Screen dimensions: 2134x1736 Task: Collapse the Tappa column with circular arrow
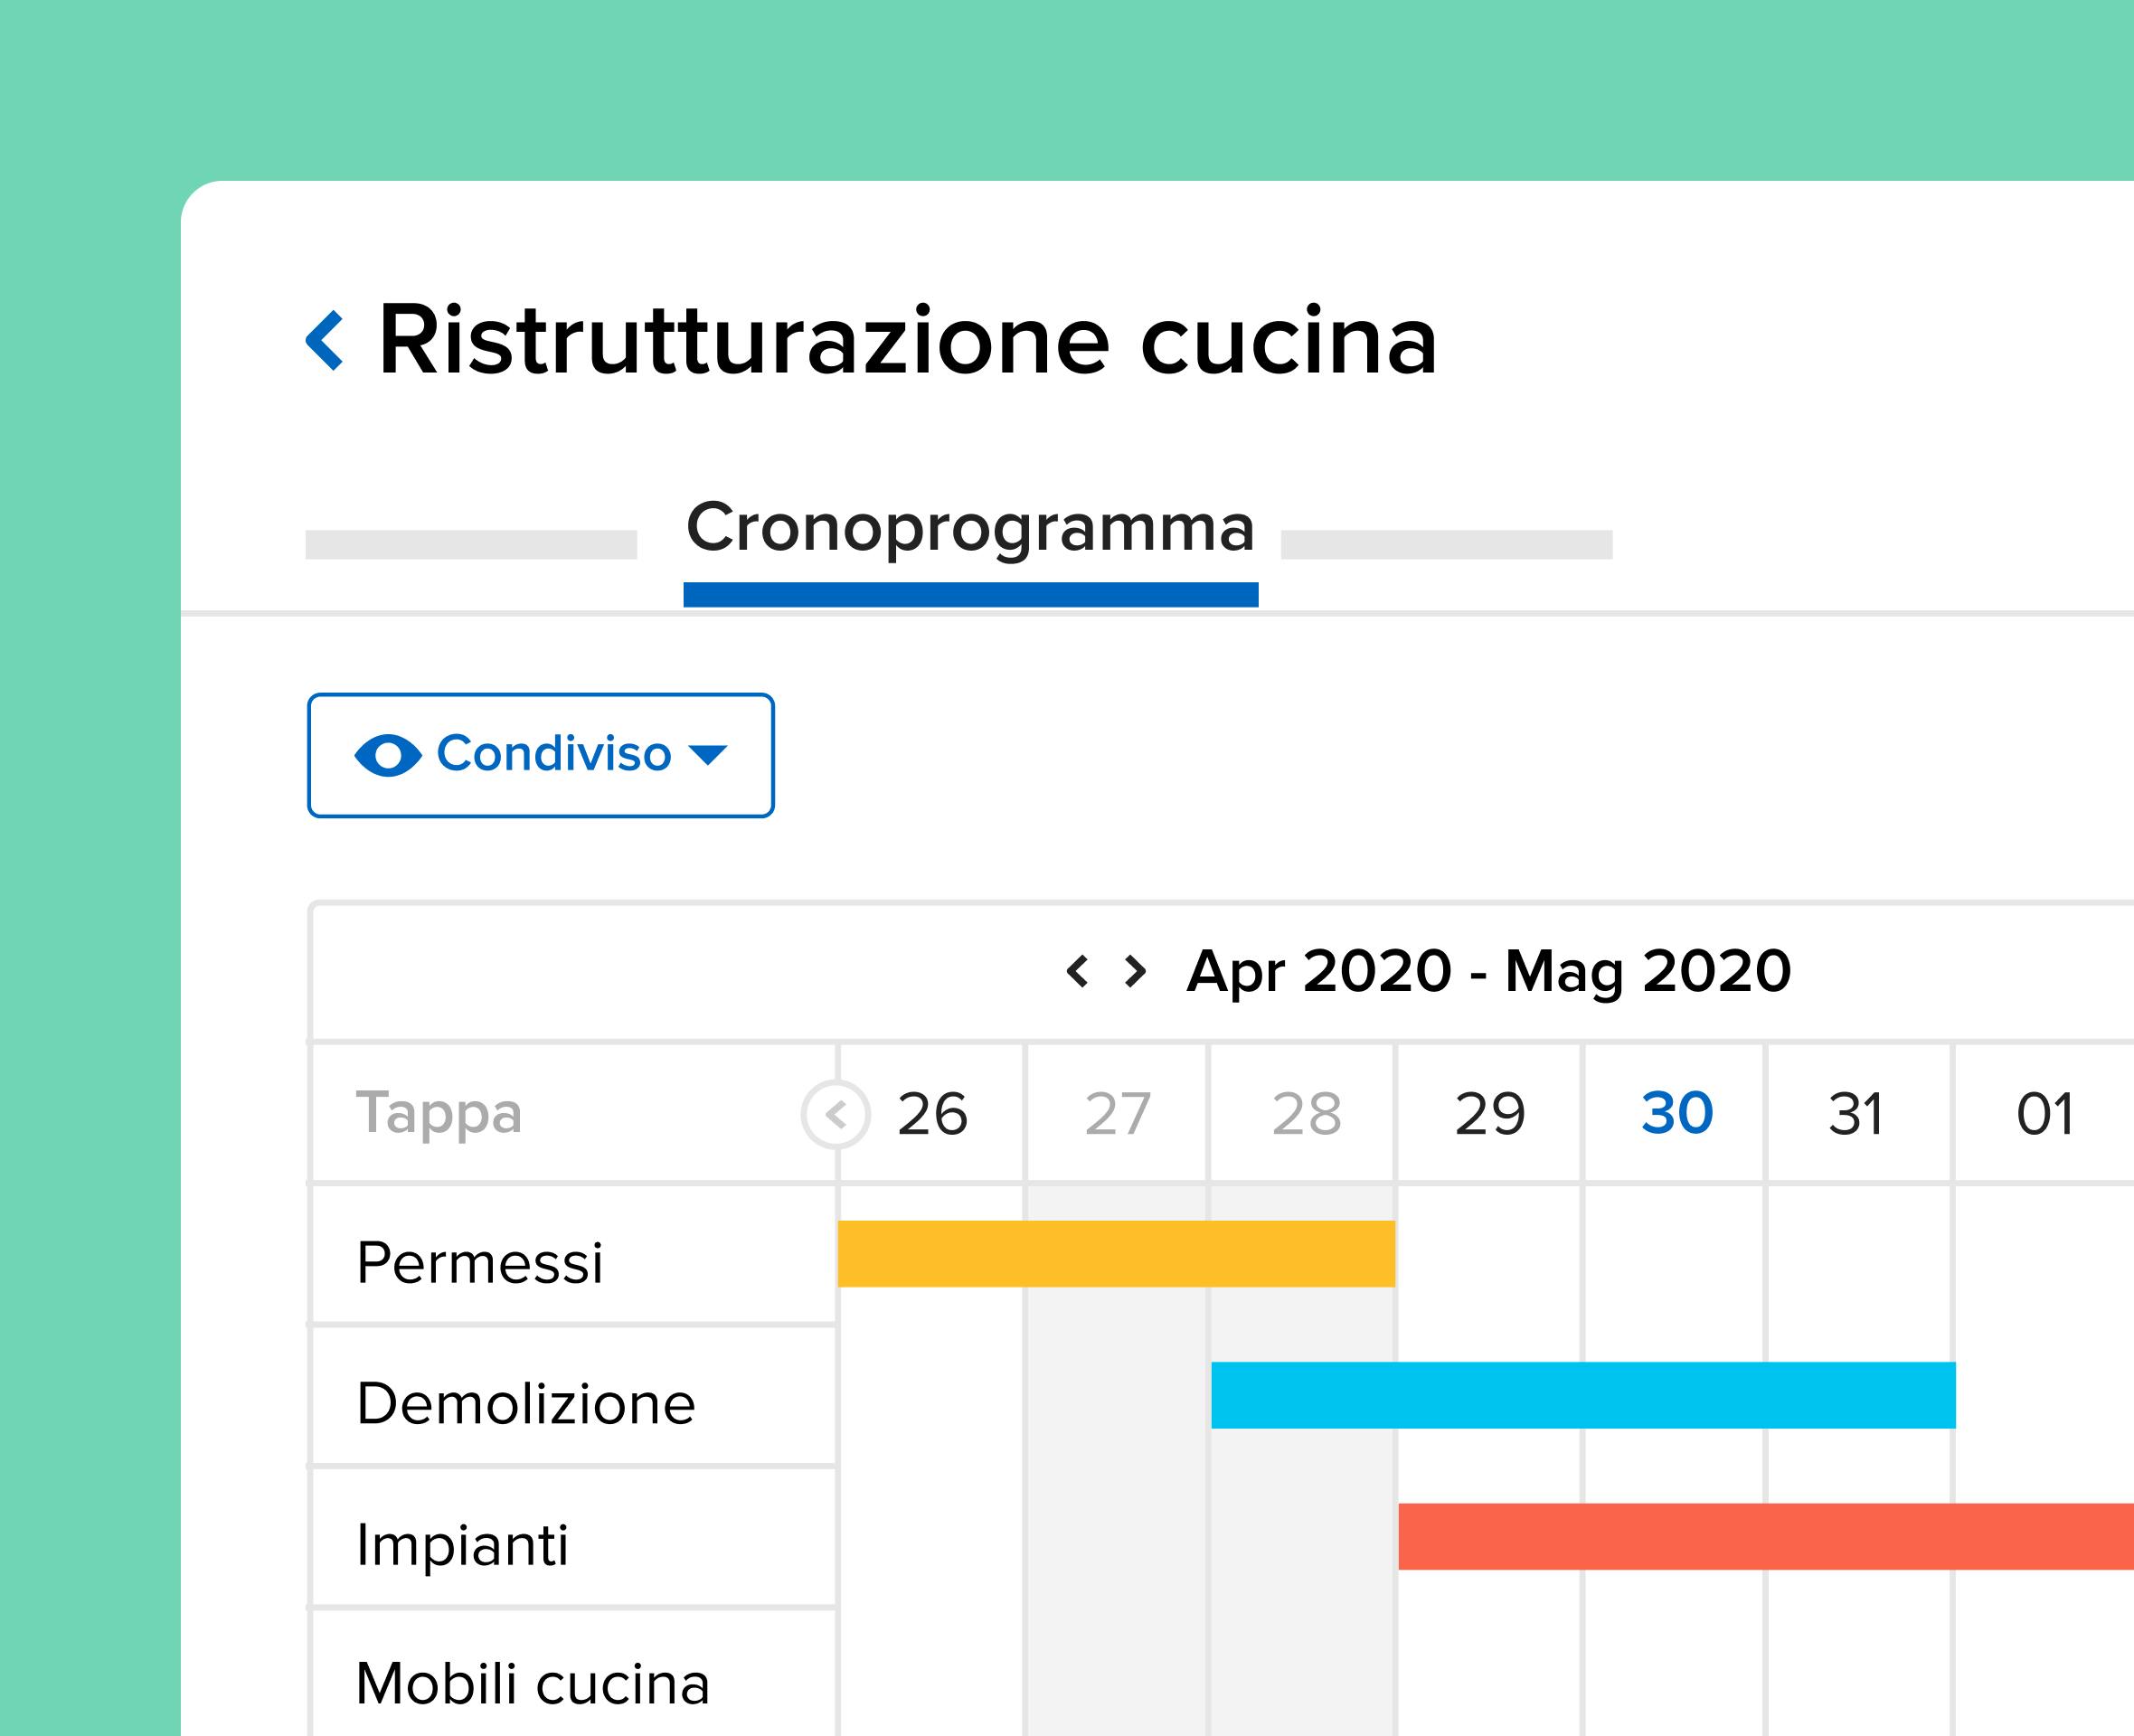(836, 1114)
